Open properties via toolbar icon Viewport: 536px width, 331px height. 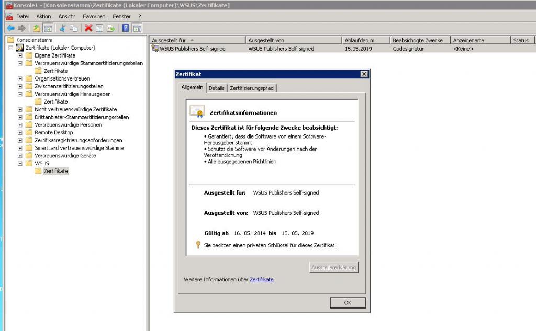pos(99,28)
